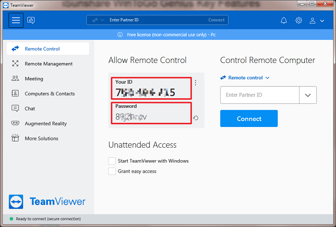Open Augmented Reality section
Image resolution: width=336 pixels, height=227 pixels.
48,123
